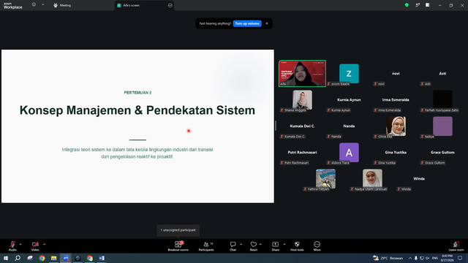Image resolution: width=468 pixels, height=263 pixels.
Task: Open File Explorer from taskbar
Action: tap(53, 258)
